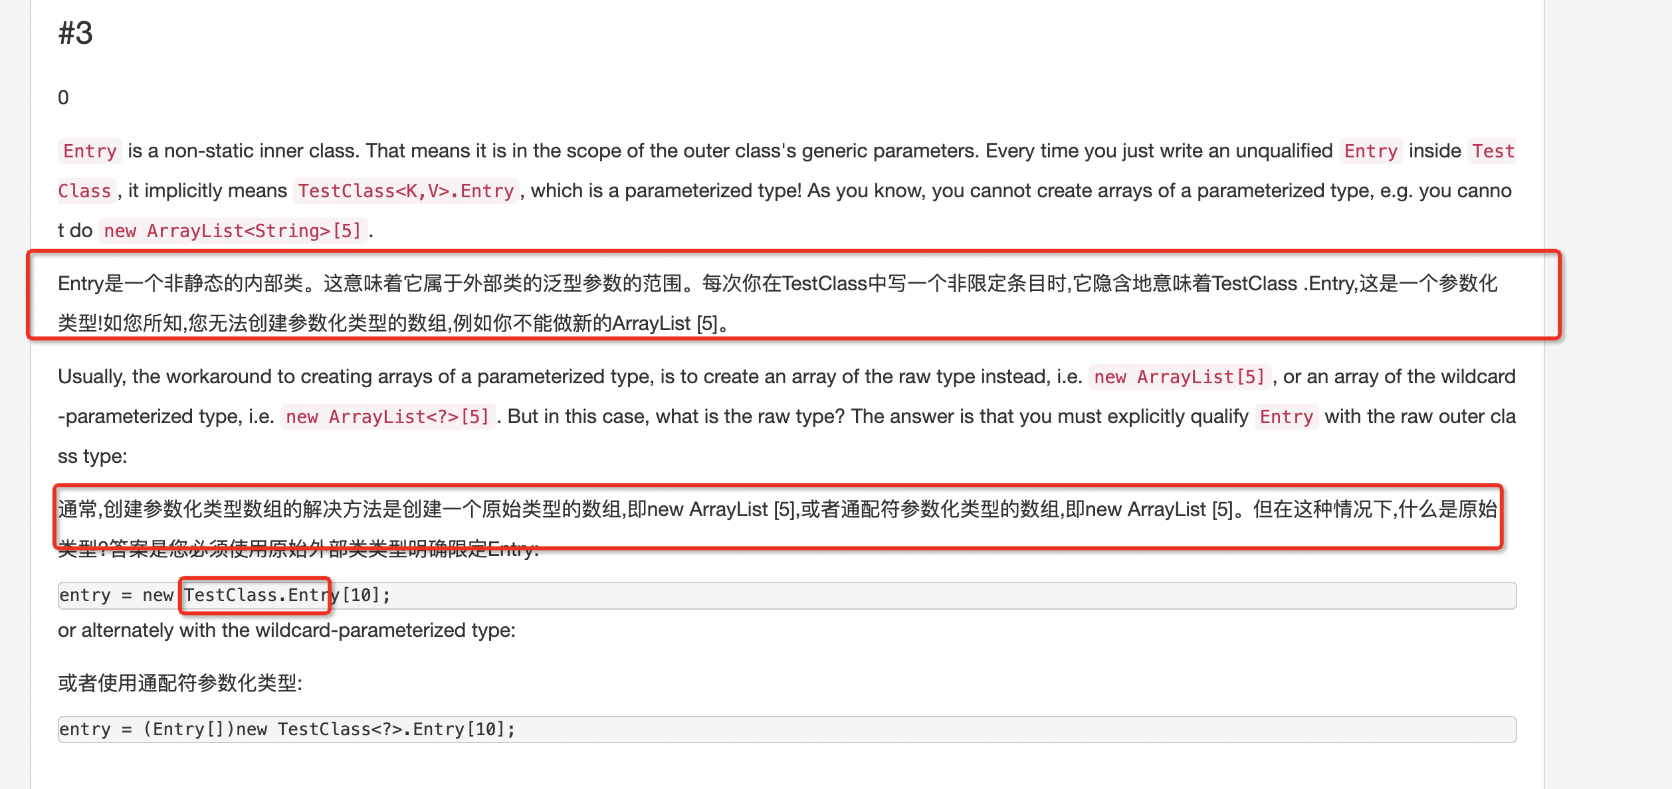Click the sentence 'or alternately with the wildcard-parameterized type'
This screenshot has width=1672, height=789.
click(286, 630)
